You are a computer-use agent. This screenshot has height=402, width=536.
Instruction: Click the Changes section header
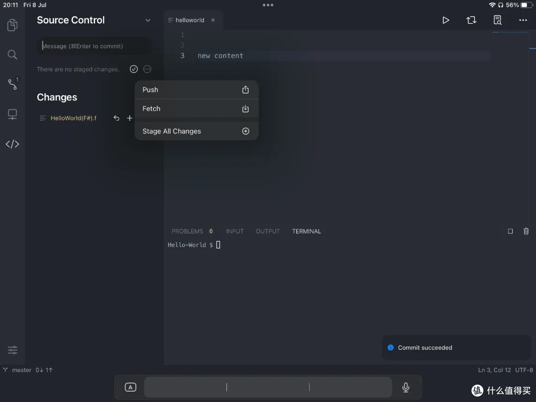tap(57, 97)
